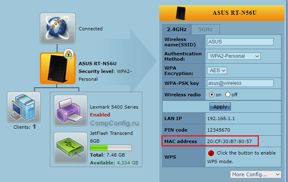The width and height of the screenshot is (288, 182).
Task: Click the router image in header
Action: [181, 13]
